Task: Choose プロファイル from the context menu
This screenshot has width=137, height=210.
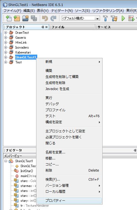Action: point(69,110)
